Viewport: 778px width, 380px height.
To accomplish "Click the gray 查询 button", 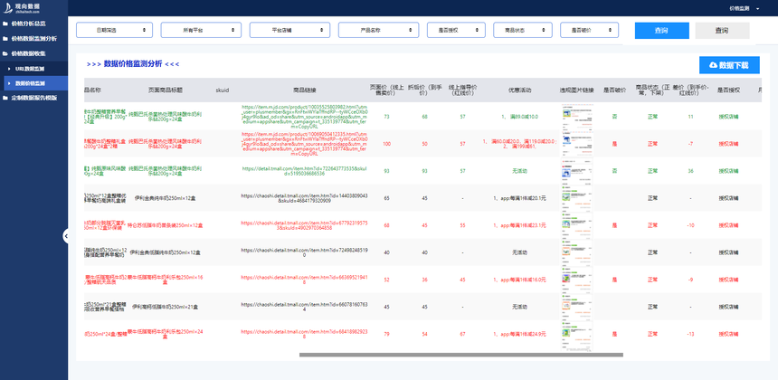I will tap(721, 31).
